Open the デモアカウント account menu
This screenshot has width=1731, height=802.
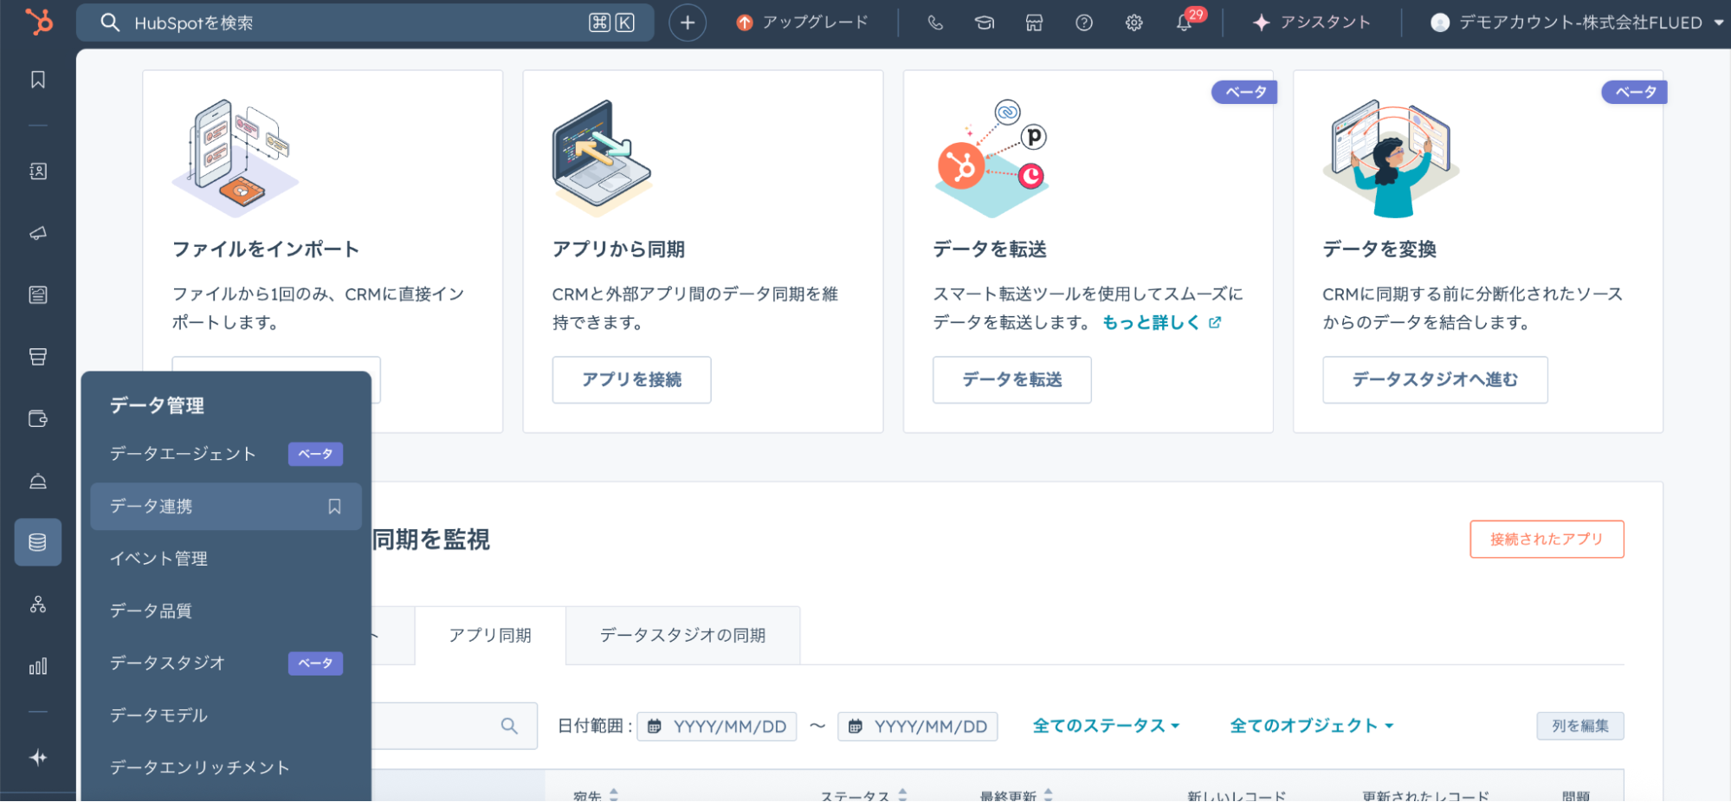point(1577,23)
